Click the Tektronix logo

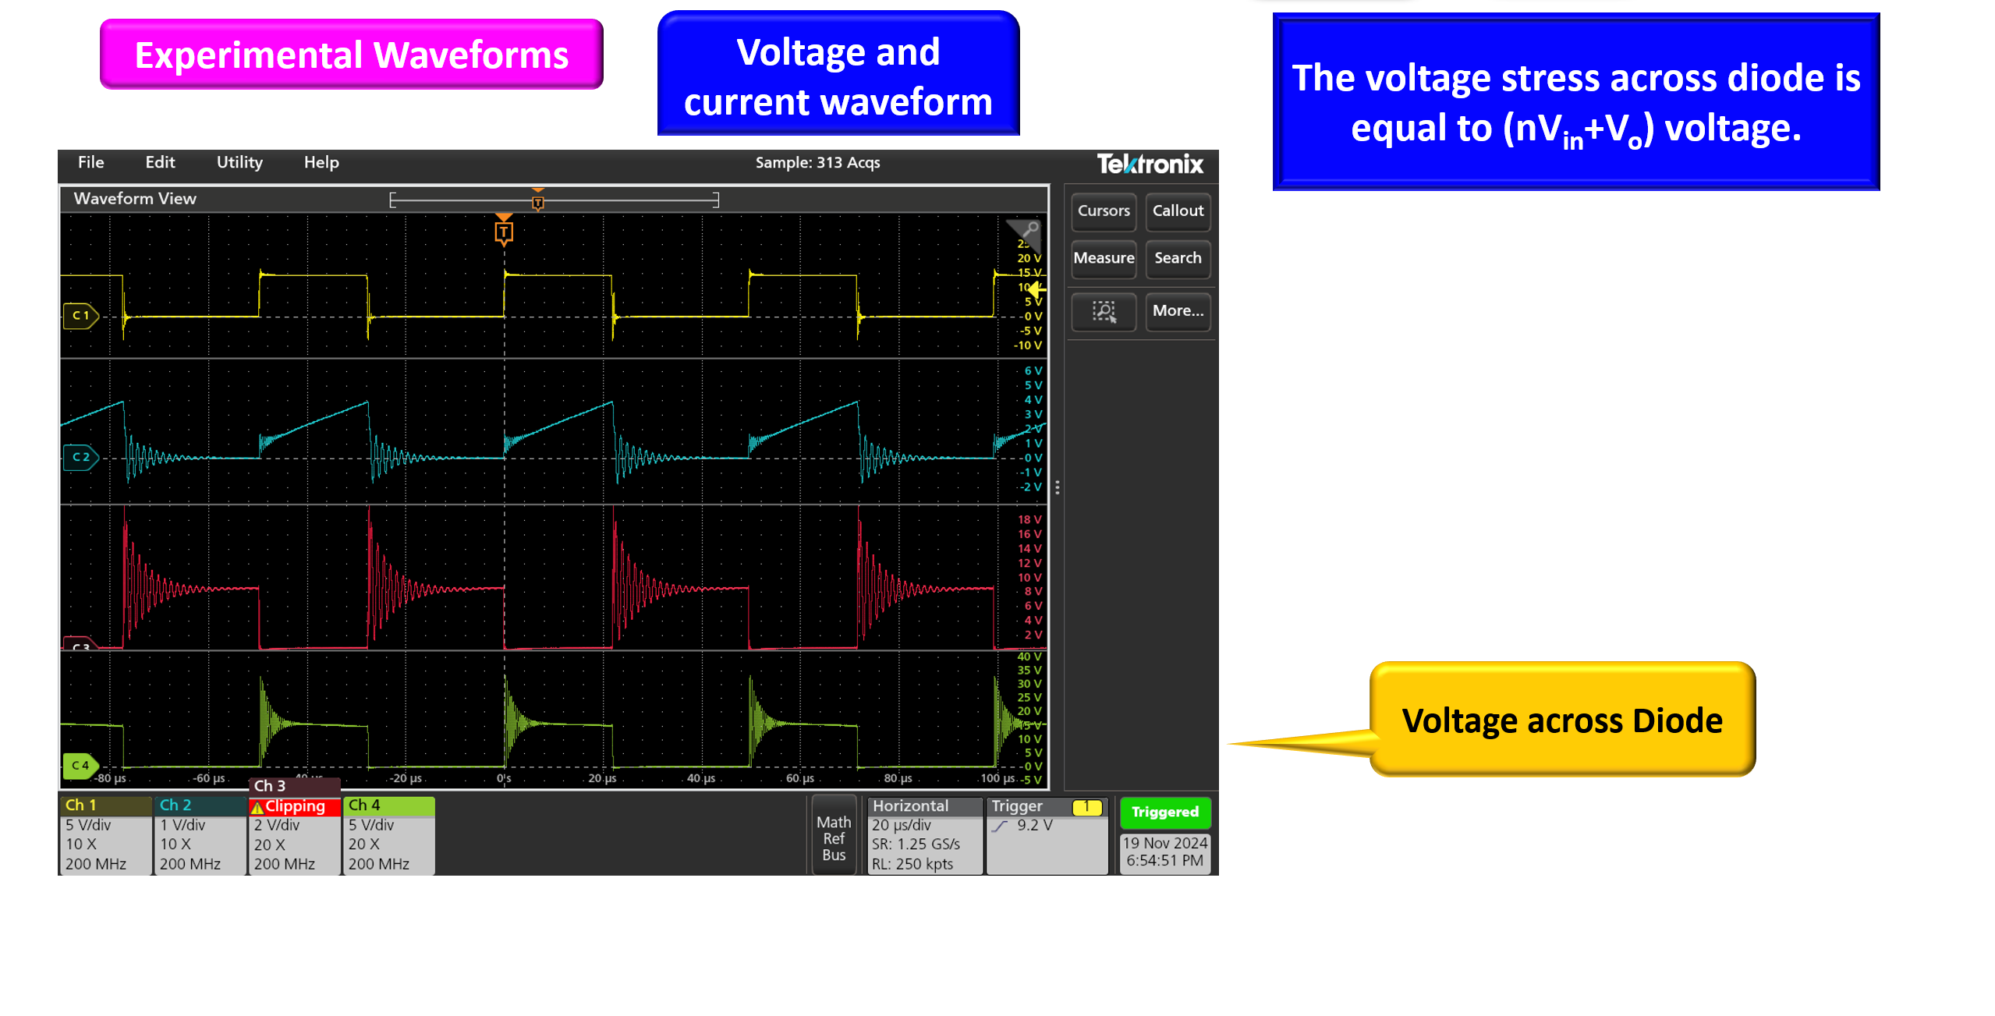1150,164
